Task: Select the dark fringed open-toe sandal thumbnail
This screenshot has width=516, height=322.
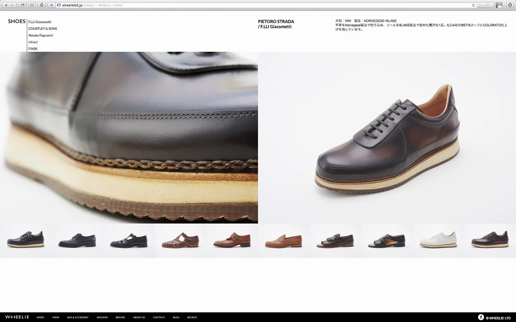Action: [335, 241]
